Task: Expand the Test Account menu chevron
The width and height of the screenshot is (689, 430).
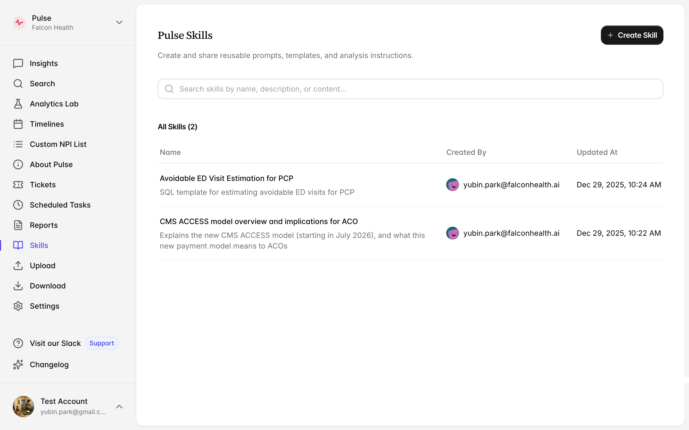Action: (x=119, y=407)
